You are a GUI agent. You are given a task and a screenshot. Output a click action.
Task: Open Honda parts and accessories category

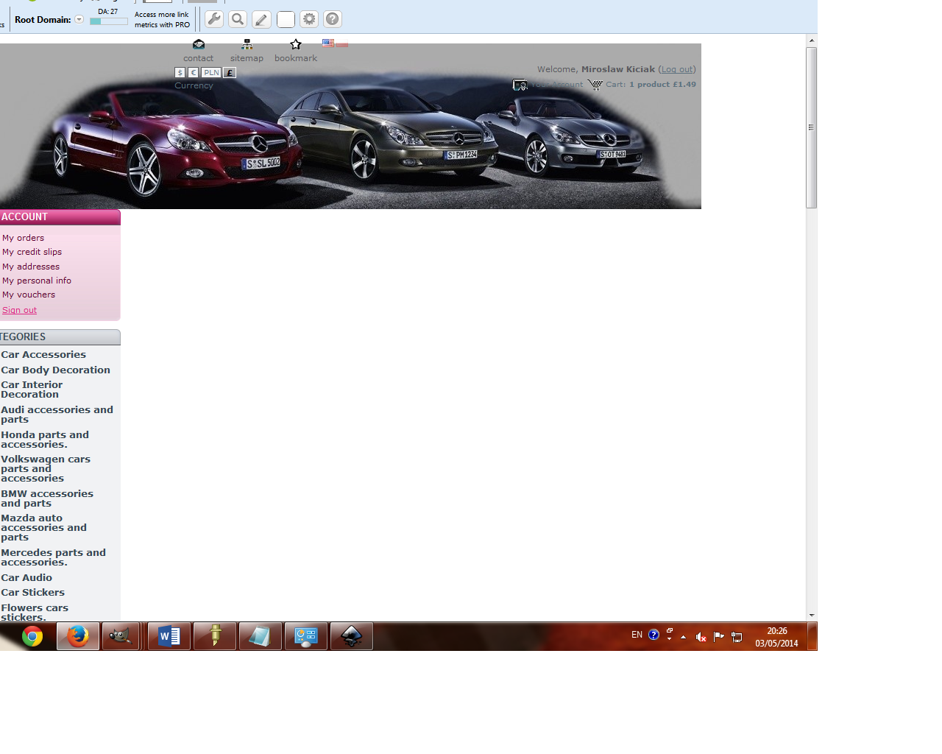click(45, 440)
